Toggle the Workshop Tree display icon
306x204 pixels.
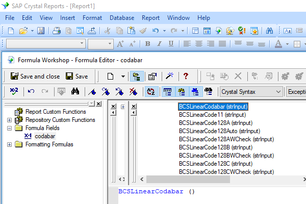[137, 76]
